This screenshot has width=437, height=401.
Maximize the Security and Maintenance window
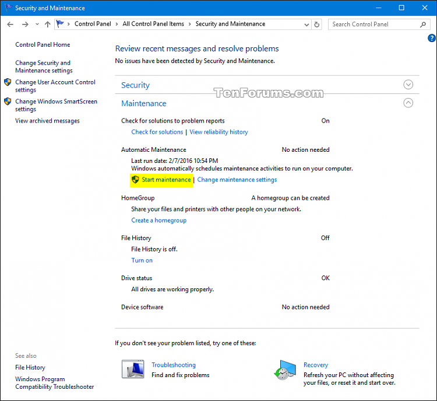click(x=401, y=8)
